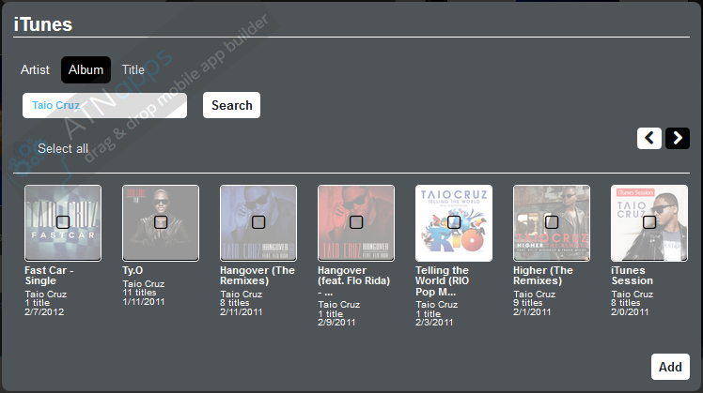Tick checkbox on Higher (The Remixes) cover
This screenshot has width=703, height=393.
point(552,222)
